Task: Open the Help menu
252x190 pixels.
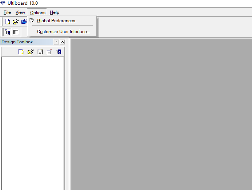Action: tap(55, 12)
